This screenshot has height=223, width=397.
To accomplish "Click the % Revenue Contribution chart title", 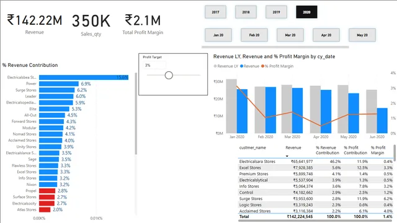I will click(30, 65).
